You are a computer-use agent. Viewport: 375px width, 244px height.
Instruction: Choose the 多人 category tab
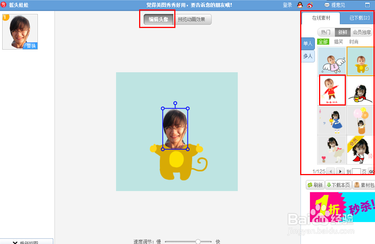[308, 56]
